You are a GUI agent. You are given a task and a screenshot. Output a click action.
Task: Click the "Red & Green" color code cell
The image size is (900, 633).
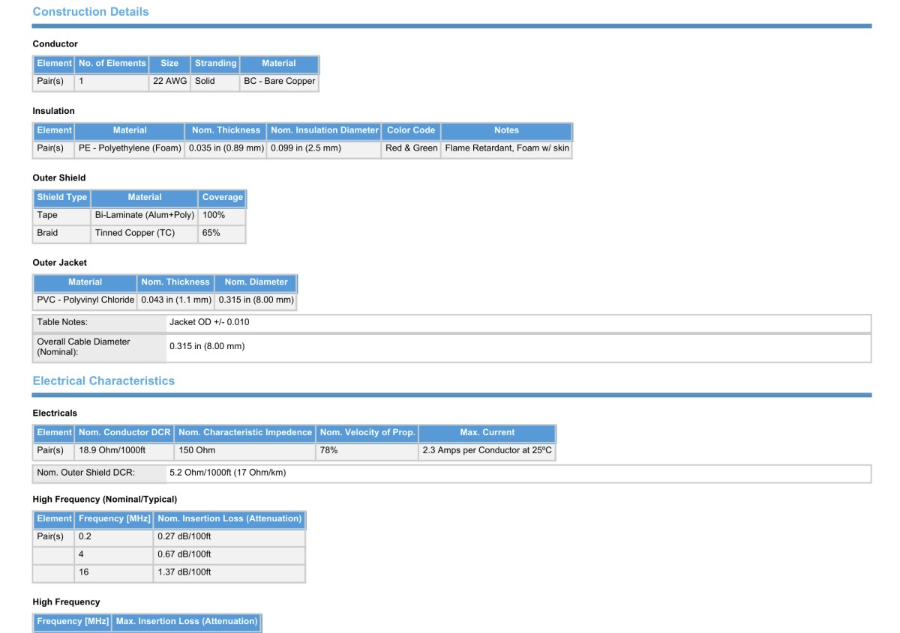point(411,148)
